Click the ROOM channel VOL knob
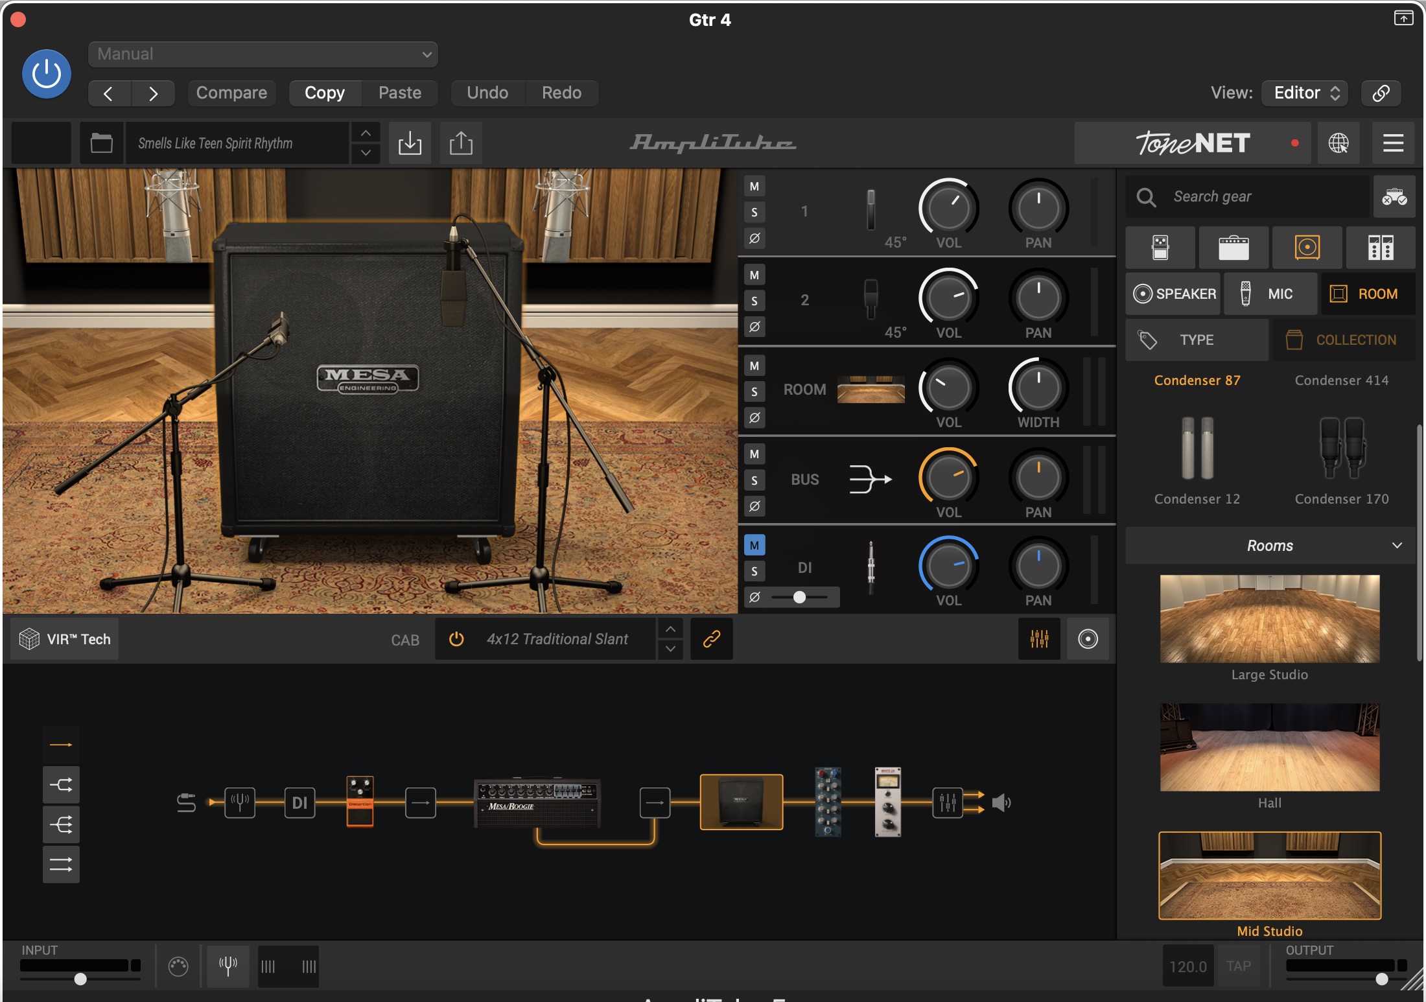This screenshot has height=1002, width=1426. [x=948, y=388]
